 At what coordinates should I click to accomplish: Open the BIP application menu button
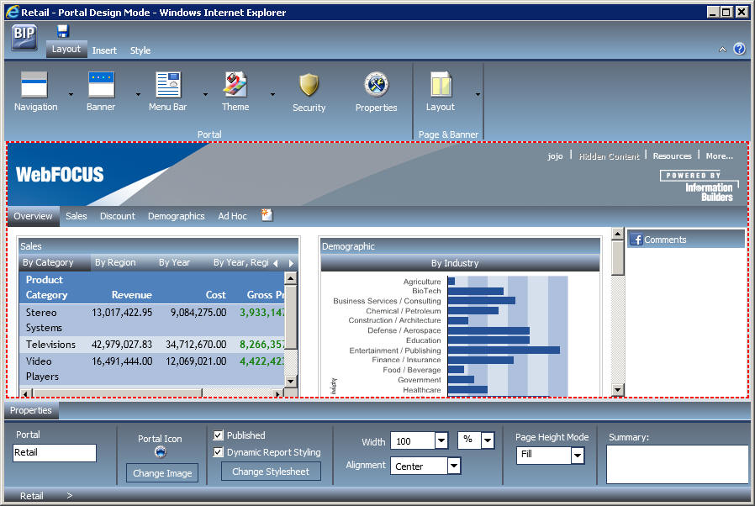coord(24,37)
